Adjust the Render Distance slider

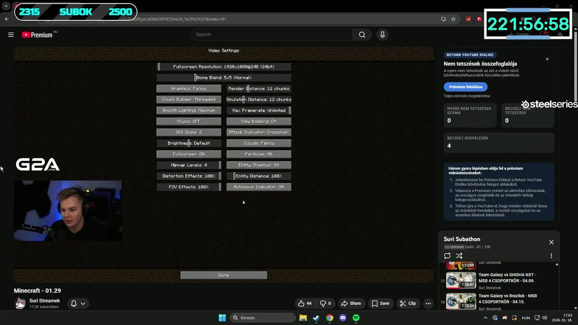(x=259, y=88)
